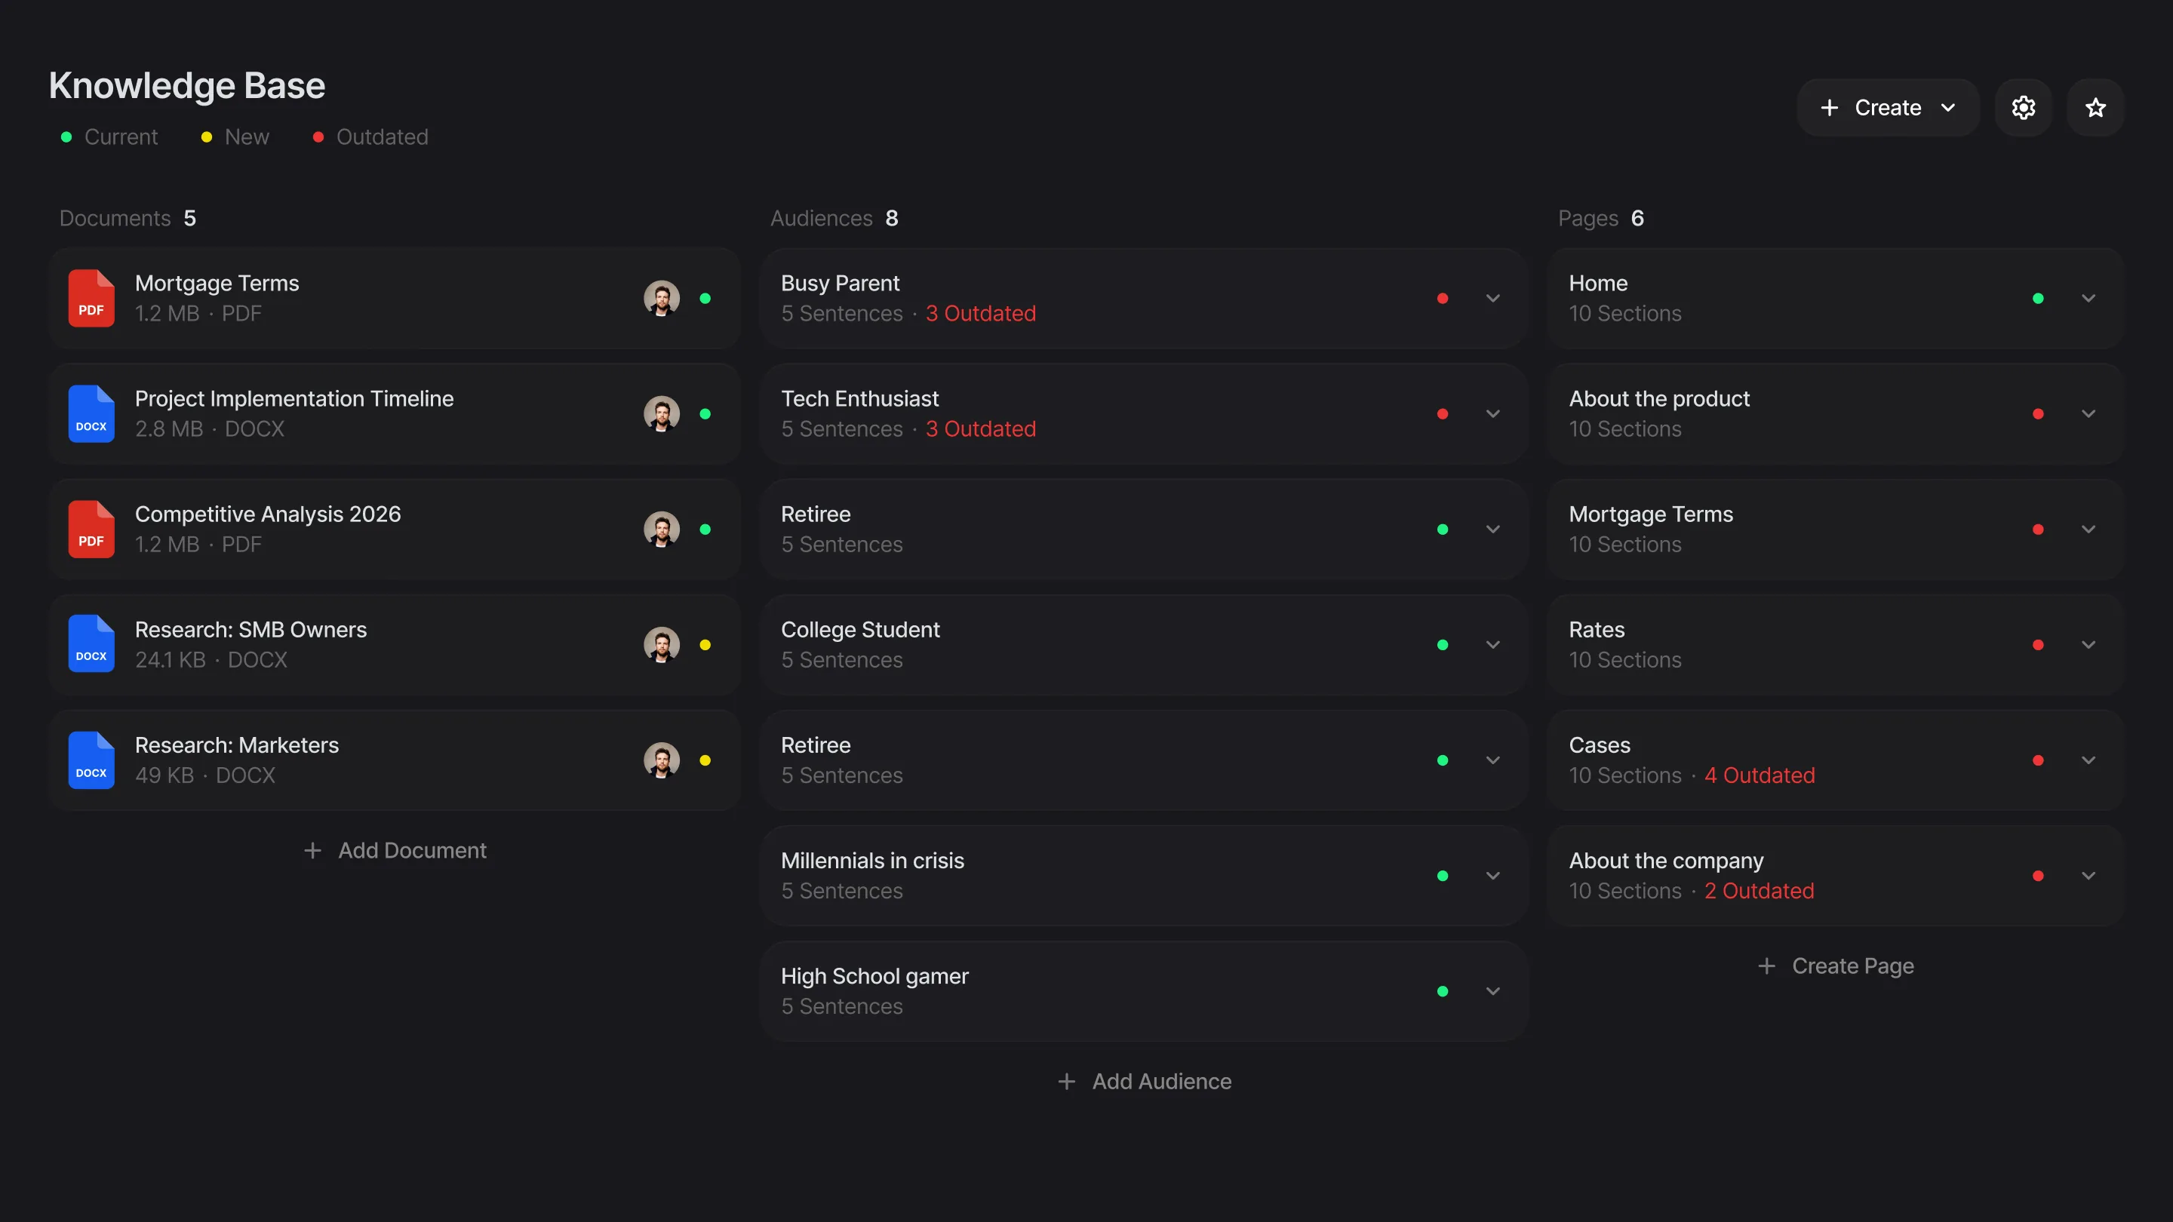Filter by the Outdated status legend

(x=371, y=137)
